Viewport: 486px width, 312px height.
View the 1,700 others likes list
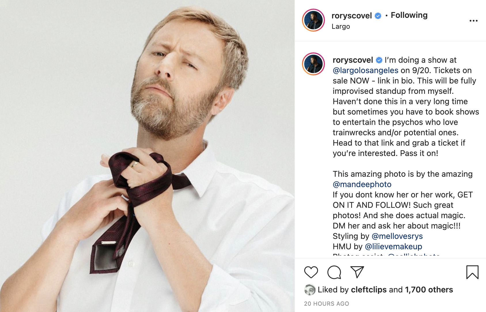(429, 290)
